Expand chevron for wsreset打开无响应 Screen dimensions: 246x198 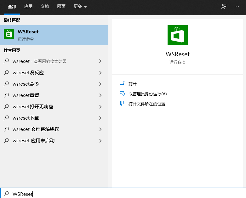tap(100, 107)
